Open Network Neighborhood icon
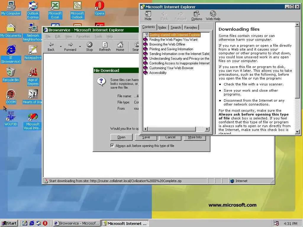 tap(33, 32)
